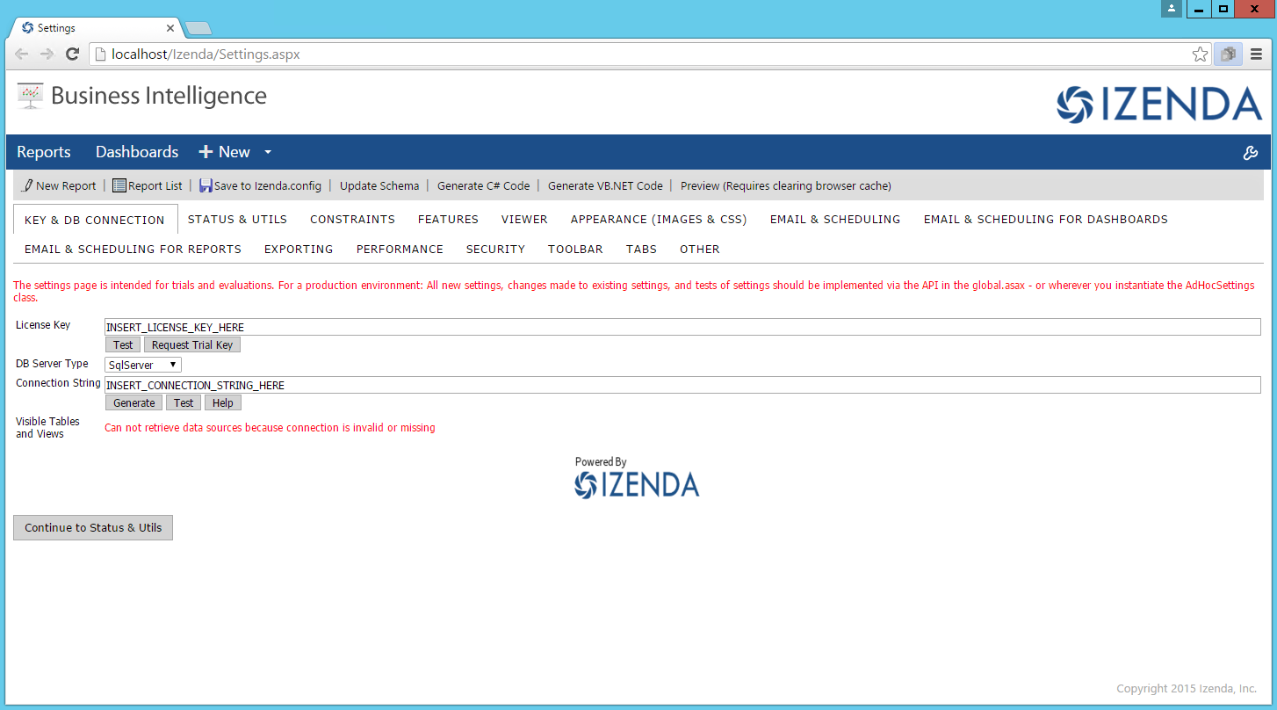1277x710 pixels.
Task: Click the Powered By Izenda logo
Action: tap(637, 484)
